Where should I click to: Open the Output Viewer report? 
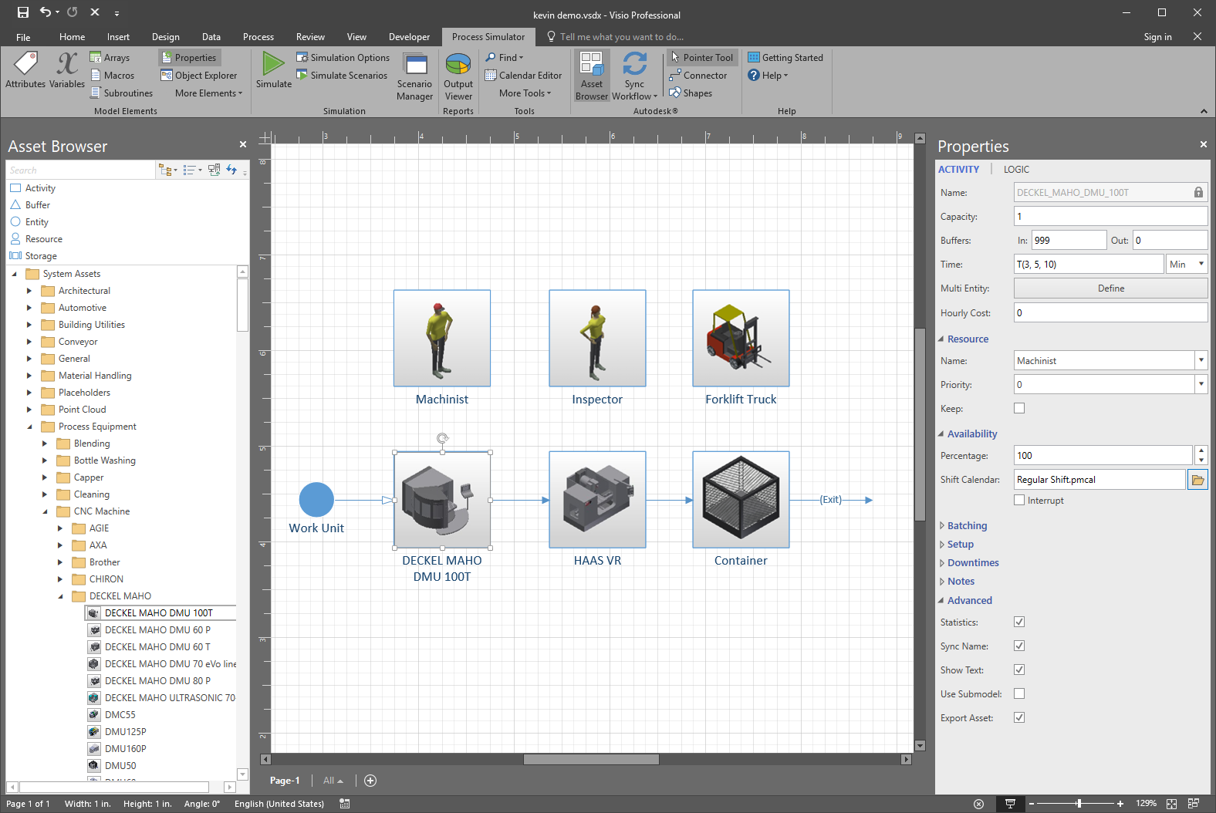point(458,76)
